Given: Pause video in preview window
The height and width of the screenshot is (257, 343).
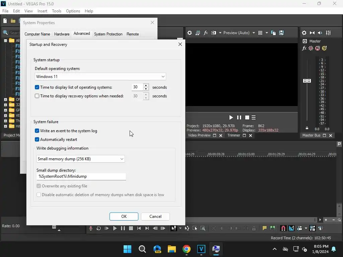Looking at the screenshot, I should point(239,117).
